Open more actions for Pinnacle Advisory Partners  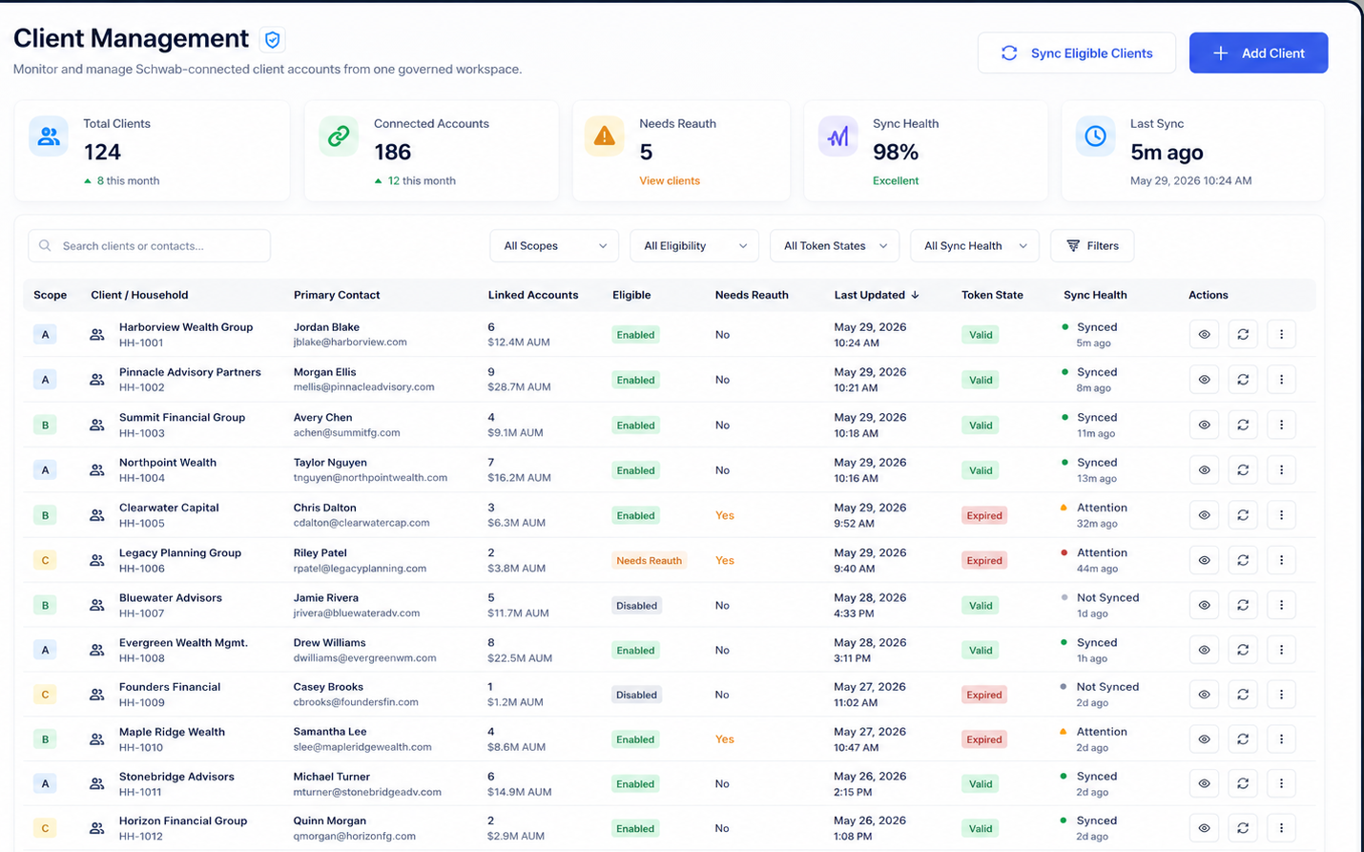pos(1281,380)
